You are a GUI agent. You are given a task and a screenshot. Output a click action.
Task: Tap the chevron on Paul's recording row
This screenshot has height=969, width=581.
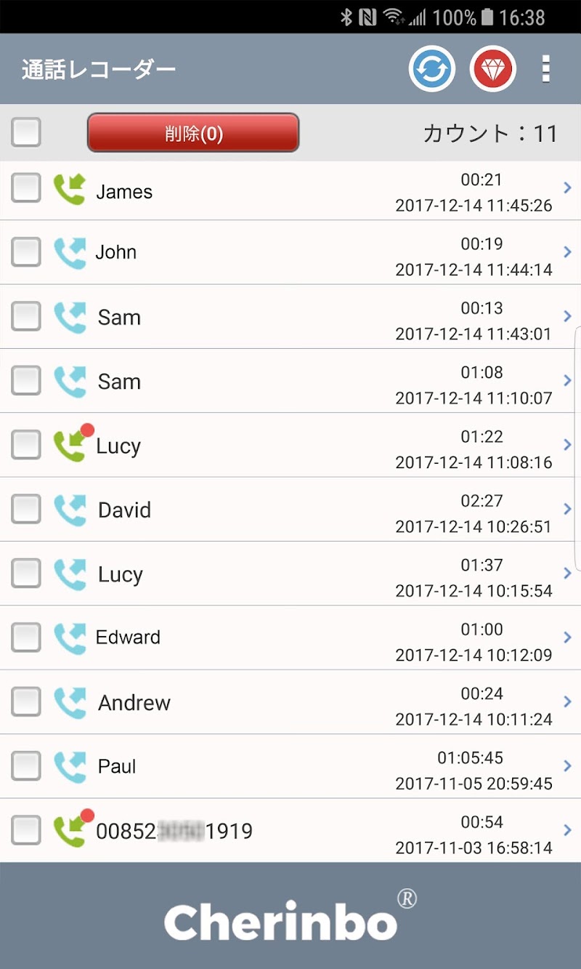click(567, 765)
